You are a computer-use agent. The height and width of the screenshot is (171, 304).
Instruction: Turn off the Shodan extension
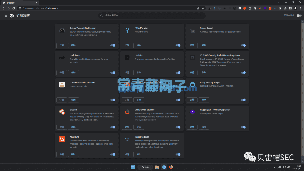[113, 127]
